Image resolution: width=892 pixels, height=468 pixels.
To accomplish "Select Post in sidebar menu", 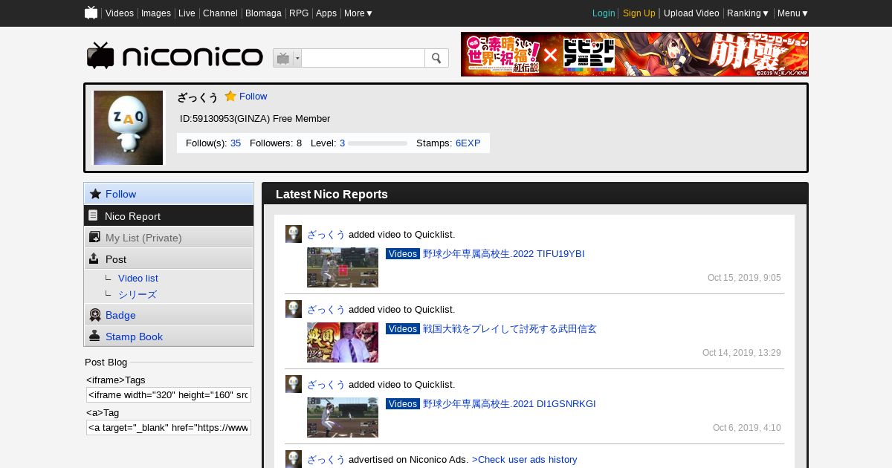I will point(169,259).
